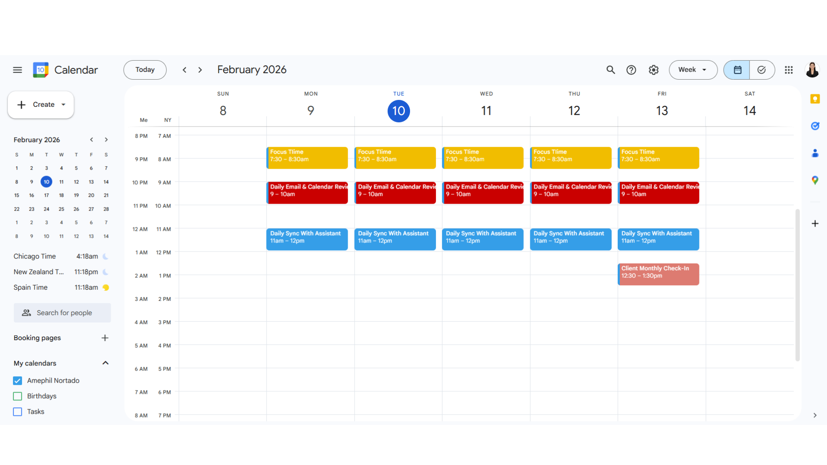Open the main menu hamburger icon
This screenshot has height=465, width=827.
(17, 70)
